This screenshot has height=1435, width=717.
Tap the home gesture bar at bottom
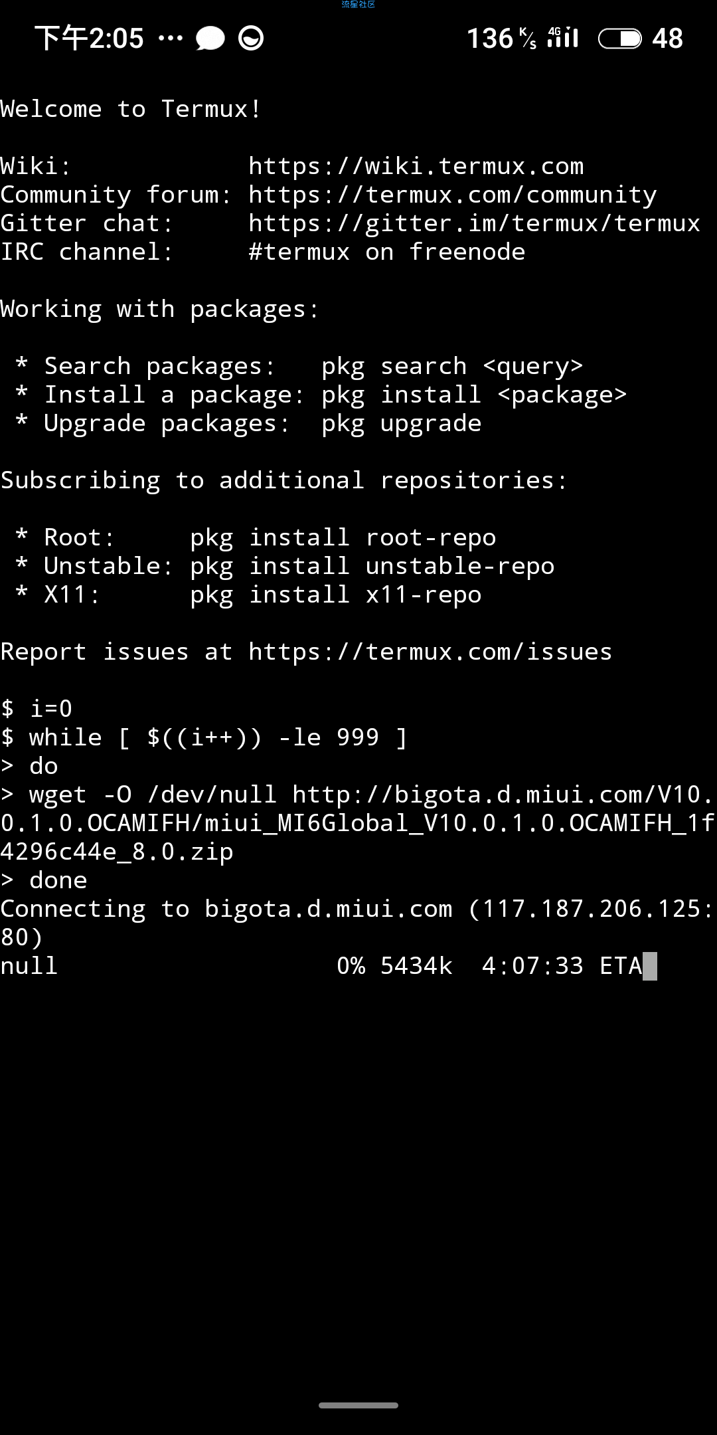coord(358,1405)
